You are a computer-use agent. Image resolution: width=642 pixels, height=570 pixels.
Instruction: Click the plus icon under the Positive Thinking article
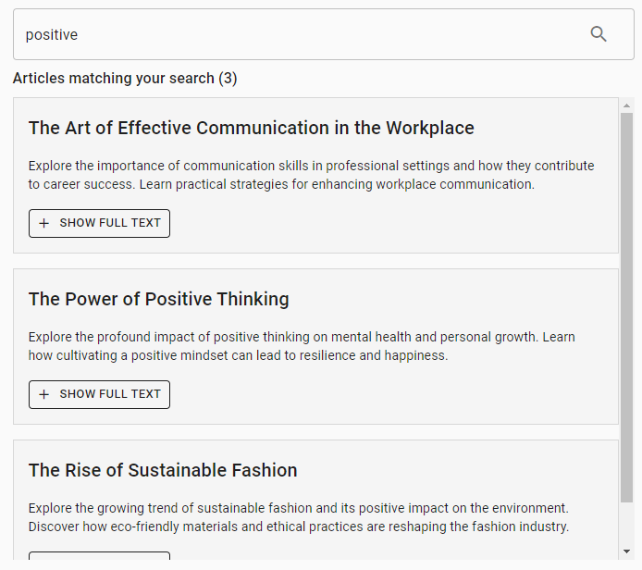(43, 394)
